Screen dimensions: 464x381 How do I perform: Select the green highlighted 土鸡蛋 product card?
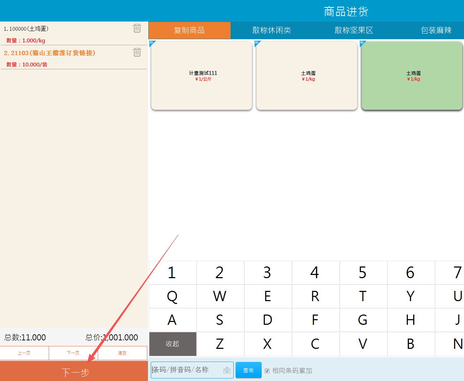(412, 76)
